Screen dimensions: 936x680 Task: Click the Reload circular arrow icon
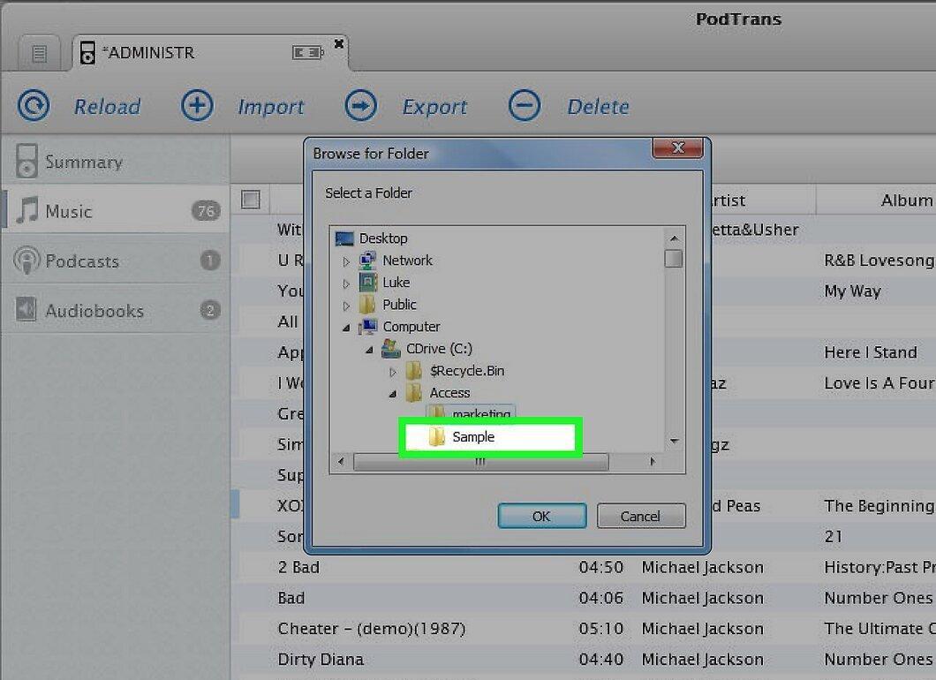(34, 106)
